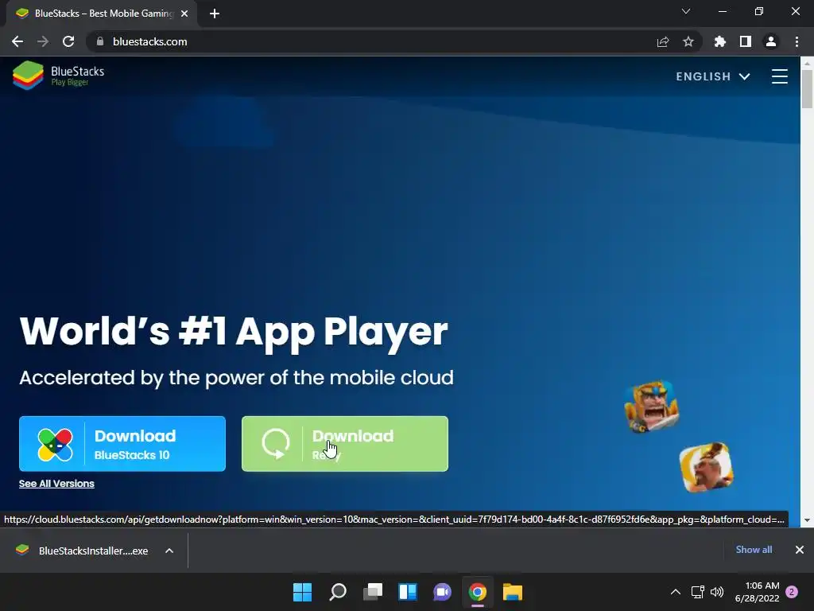Image resolution: width=814 pixels, height=611 pixels.
Task: Select the BlueStacks – Best Mobile Gaming tab
Action: click(103, 14)
